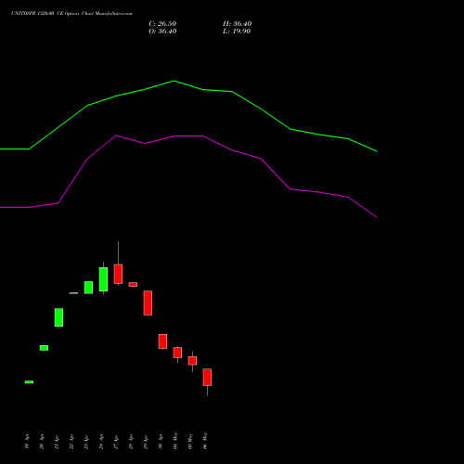Click the red candle for 29 Apr
464x464 pixels.
point(148,303)
